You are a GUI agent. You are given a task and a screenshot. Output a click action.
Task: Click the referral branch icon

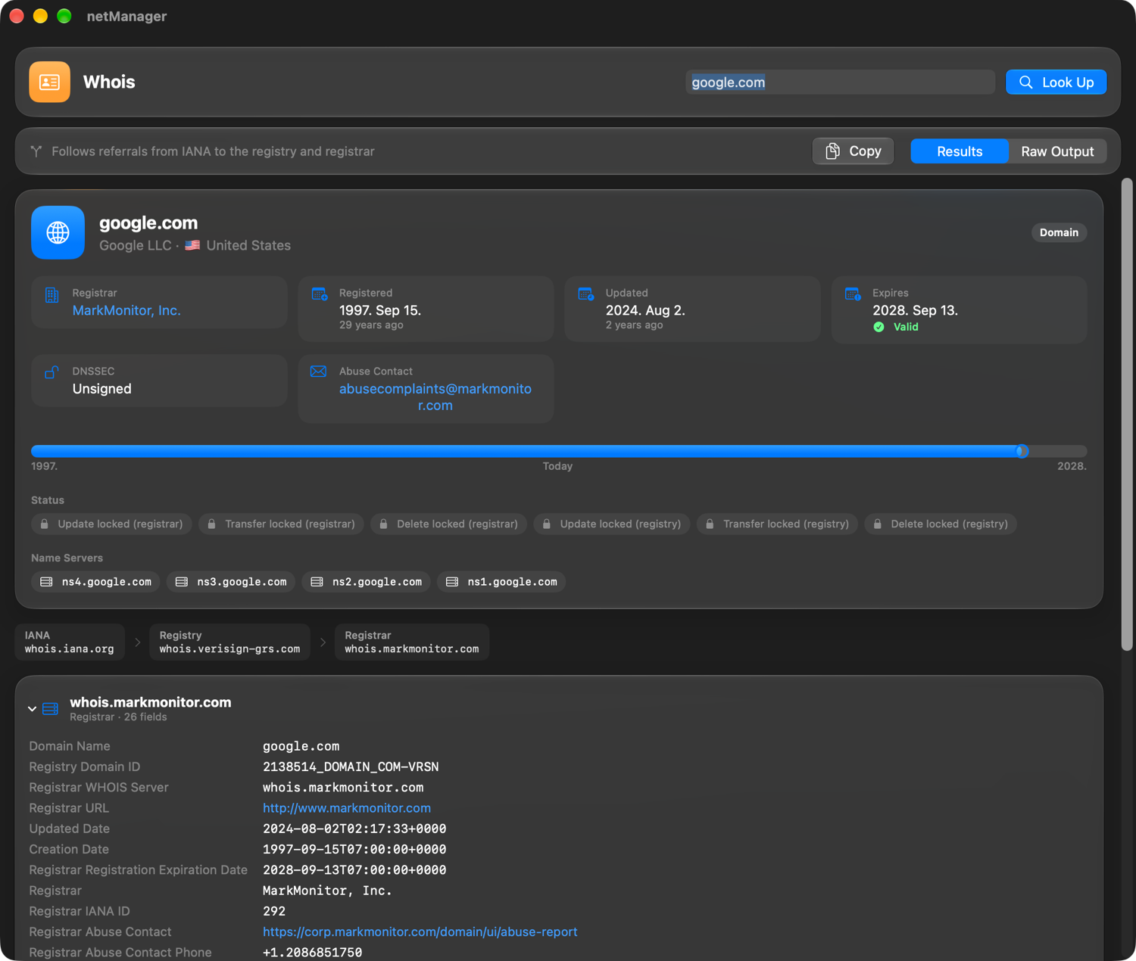(36, 151)
